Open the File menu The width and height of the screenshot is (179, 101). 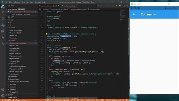(6, 2)
